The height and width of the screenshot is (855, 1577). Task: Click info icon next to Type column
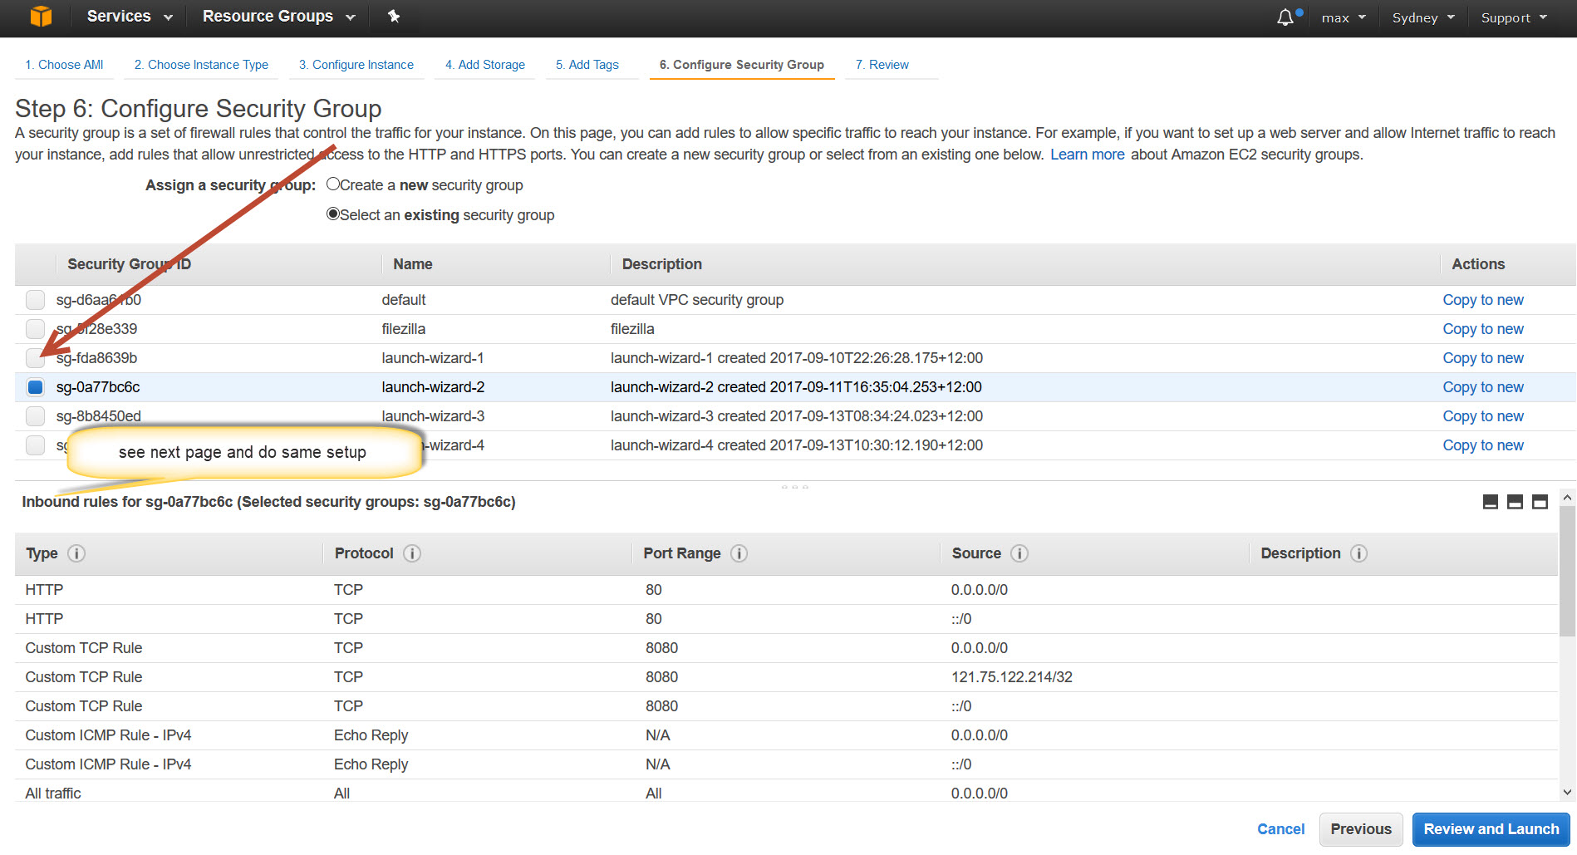tap(76, 553)
